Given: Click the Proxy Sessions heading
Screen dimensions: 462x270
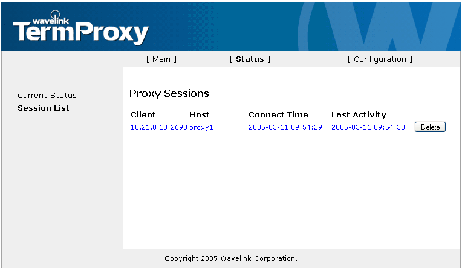Looking at the screenshot, I should click(x=169, y=94).
